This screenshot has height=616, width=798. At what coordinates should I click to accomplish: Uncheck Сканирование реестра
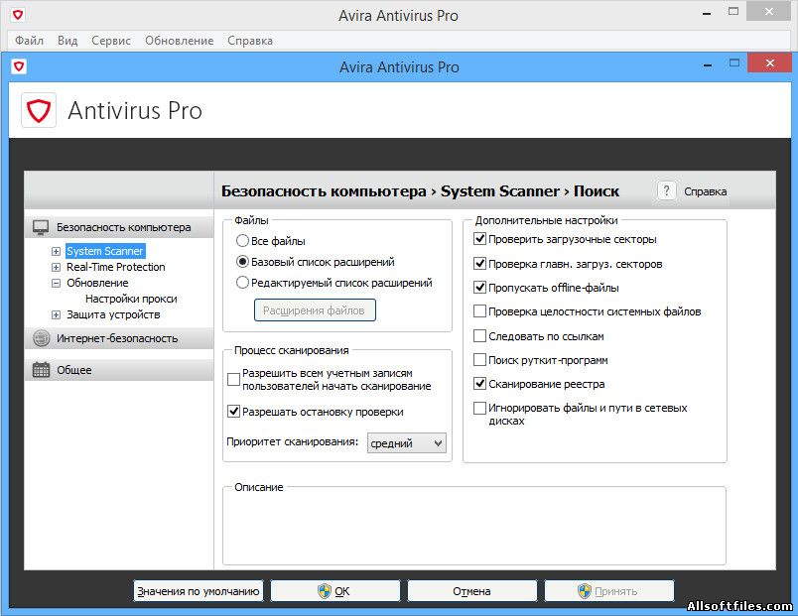(479, 384)
